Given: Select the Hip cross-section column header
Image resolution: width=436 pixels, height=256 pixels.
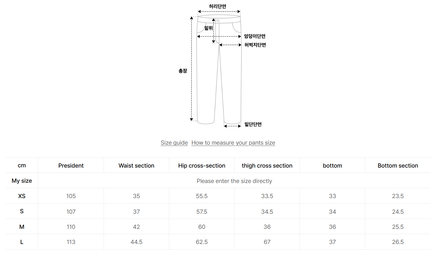Looking at the screenshot, I should point(202,166).
